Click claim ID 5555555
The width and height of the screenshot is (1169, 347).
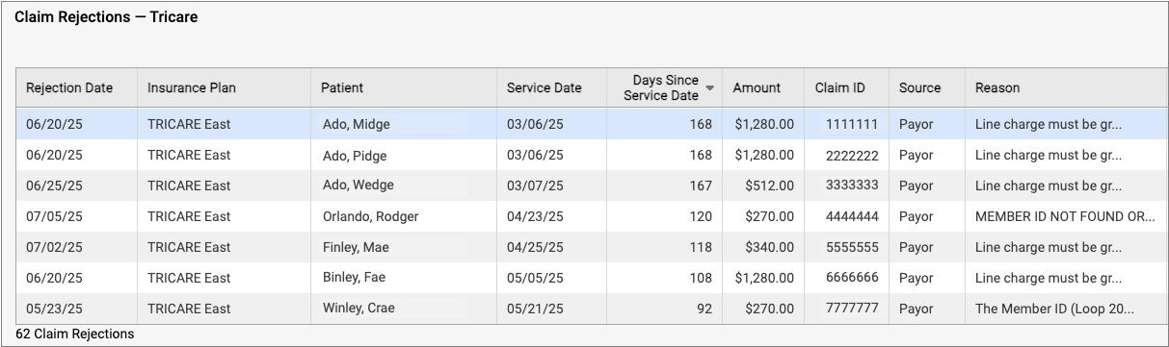click(852, 247)
